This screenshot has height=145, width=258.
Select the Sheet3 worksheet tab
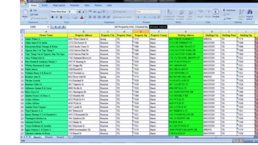click(x=60, y=137)
